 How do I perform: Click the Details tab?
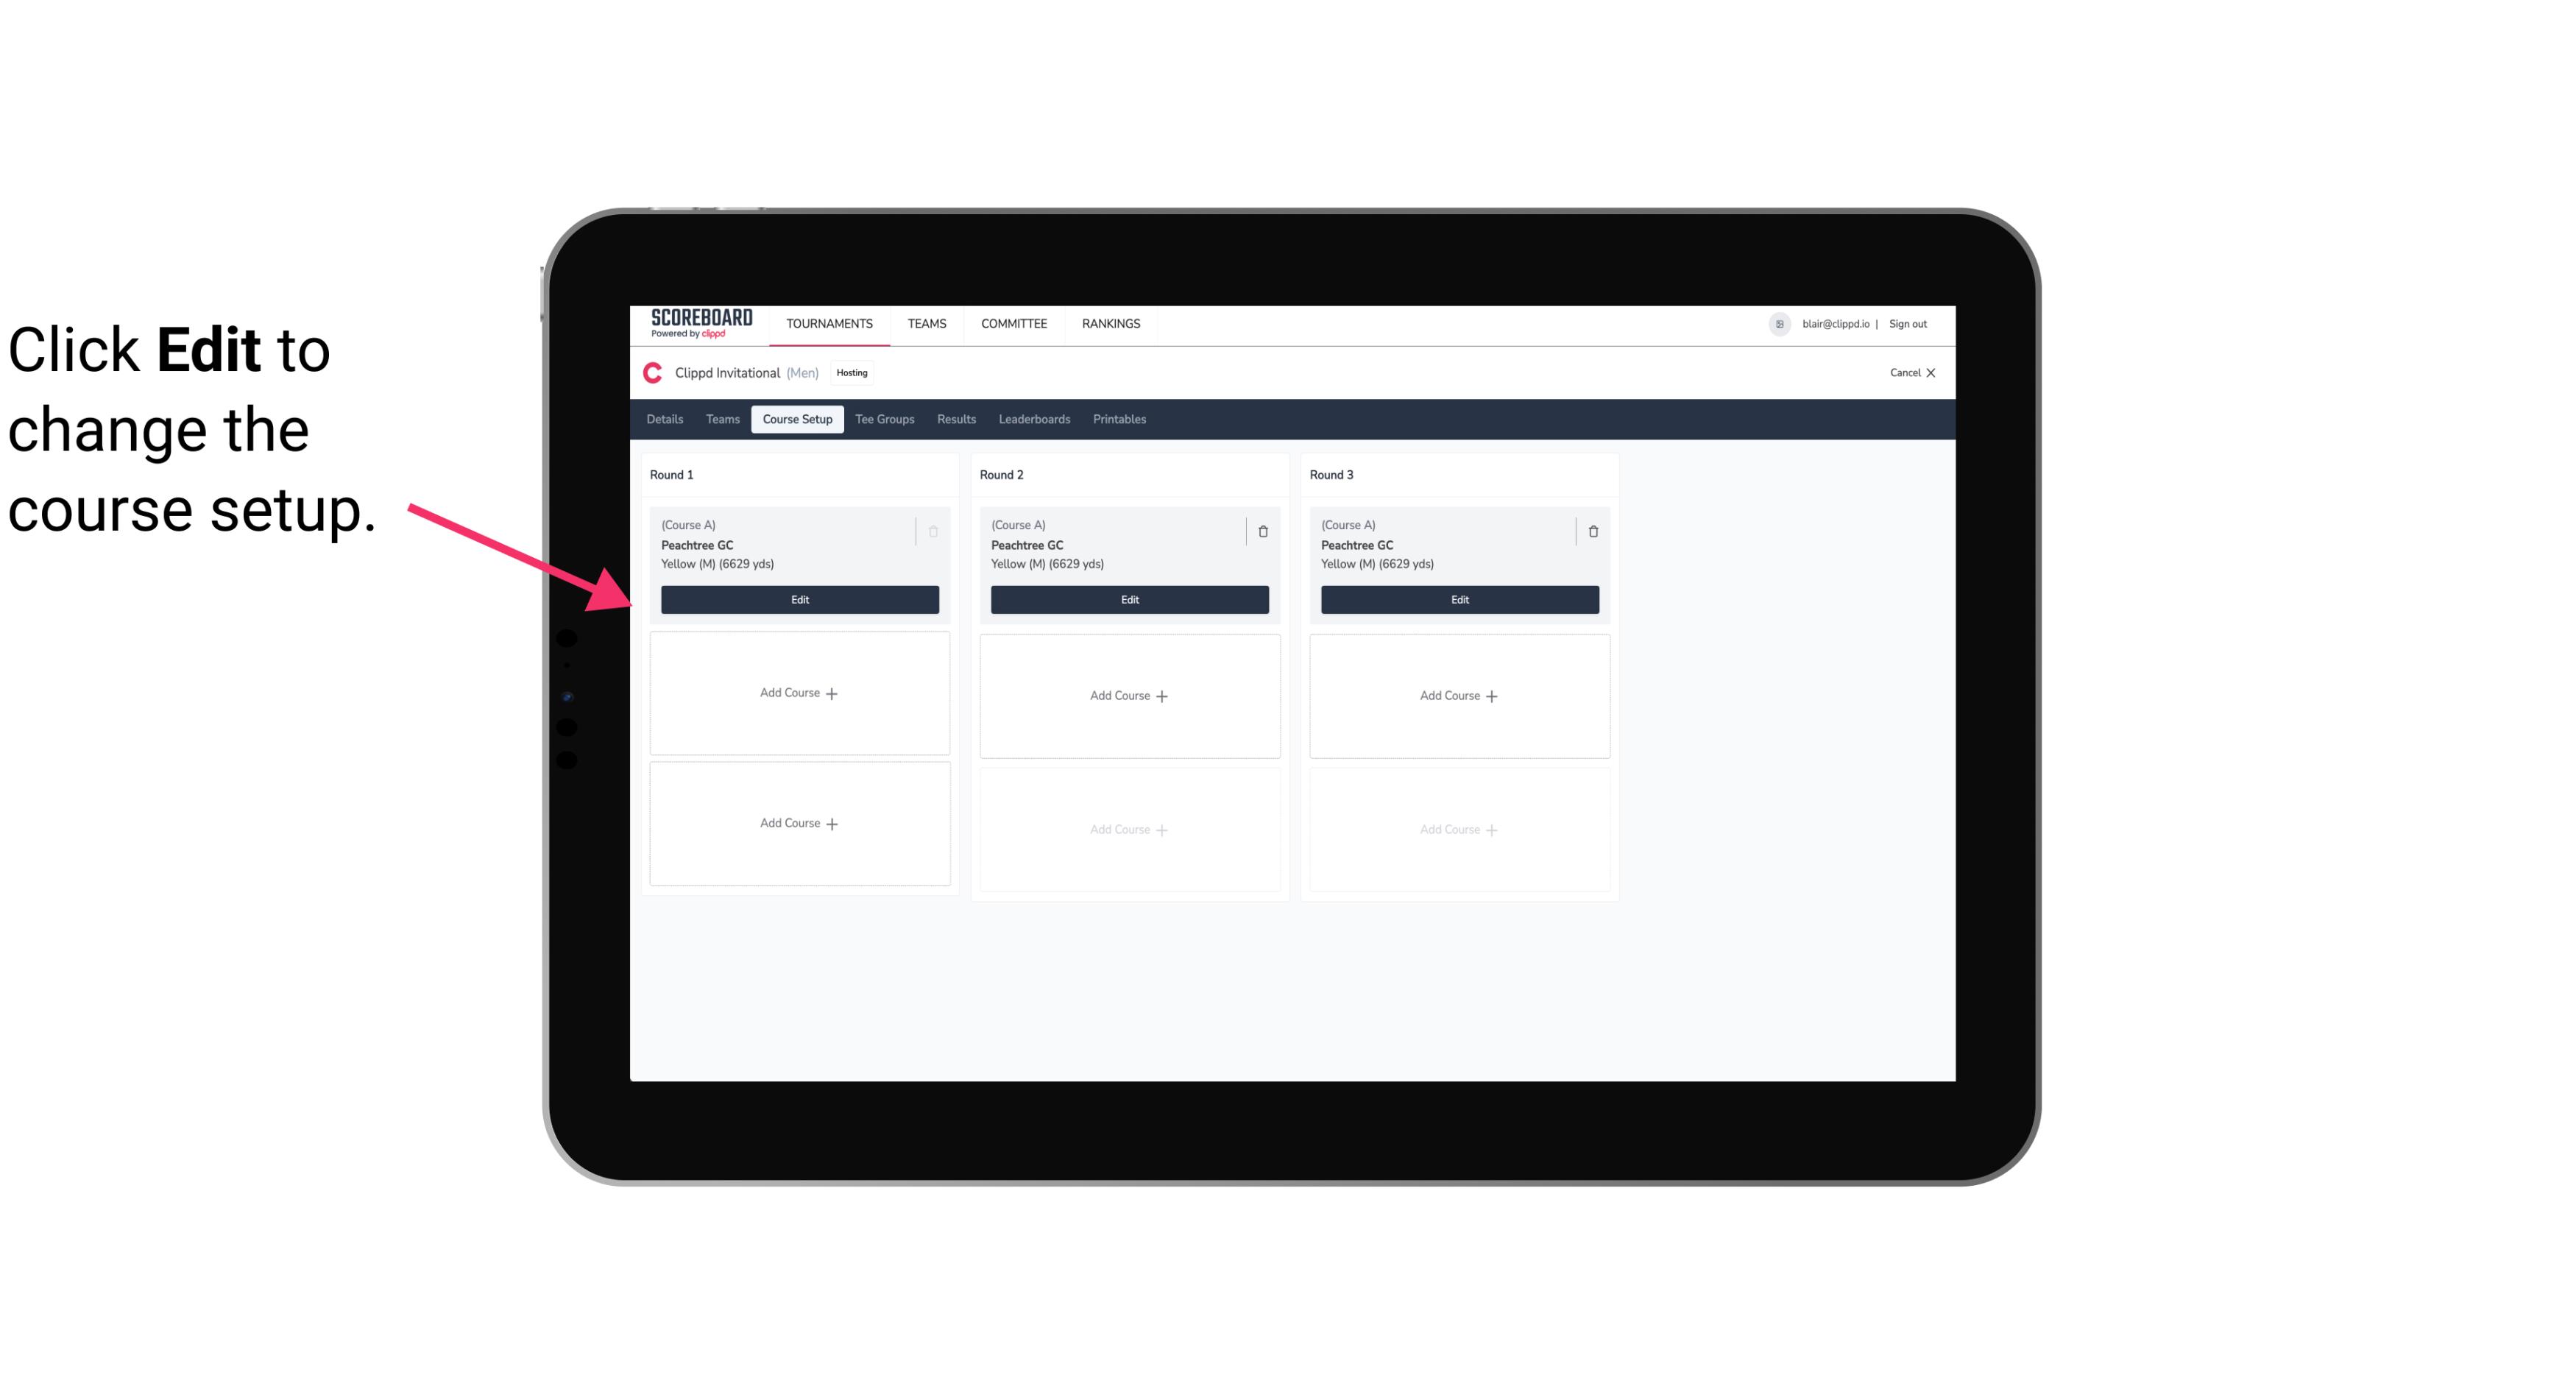tap(664, 420)
